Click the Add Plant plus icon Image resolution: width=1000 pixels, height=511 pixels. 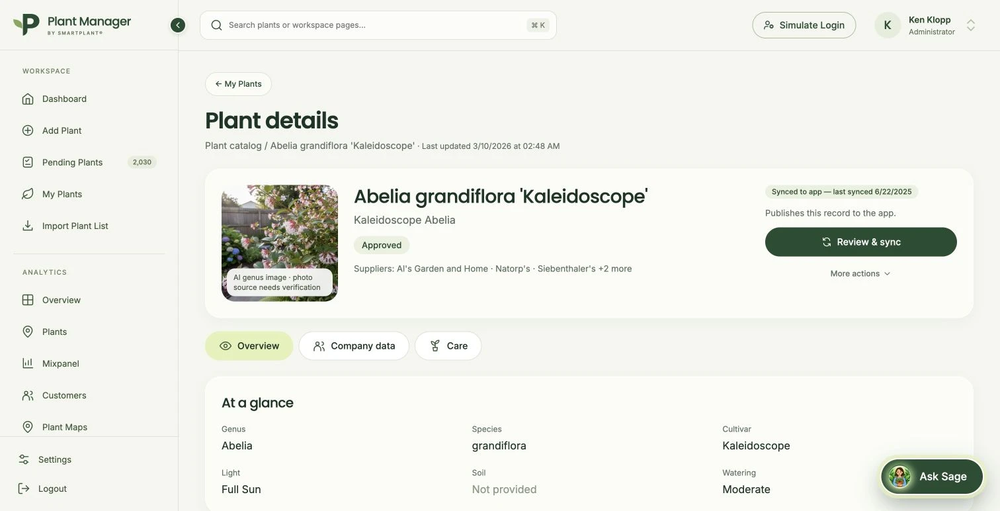pyautogui.click(x=28, y=130)
